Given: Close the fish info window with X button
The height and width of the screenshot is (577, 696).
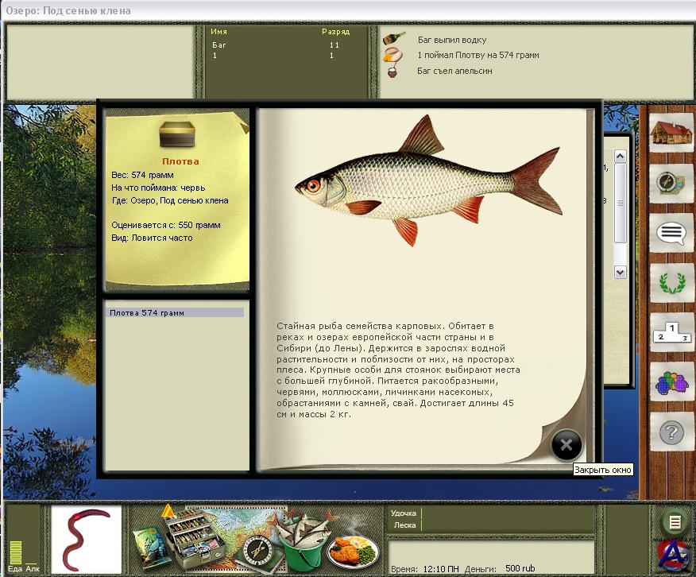Looking at the screenshot, I should click(x=566, y=445).
